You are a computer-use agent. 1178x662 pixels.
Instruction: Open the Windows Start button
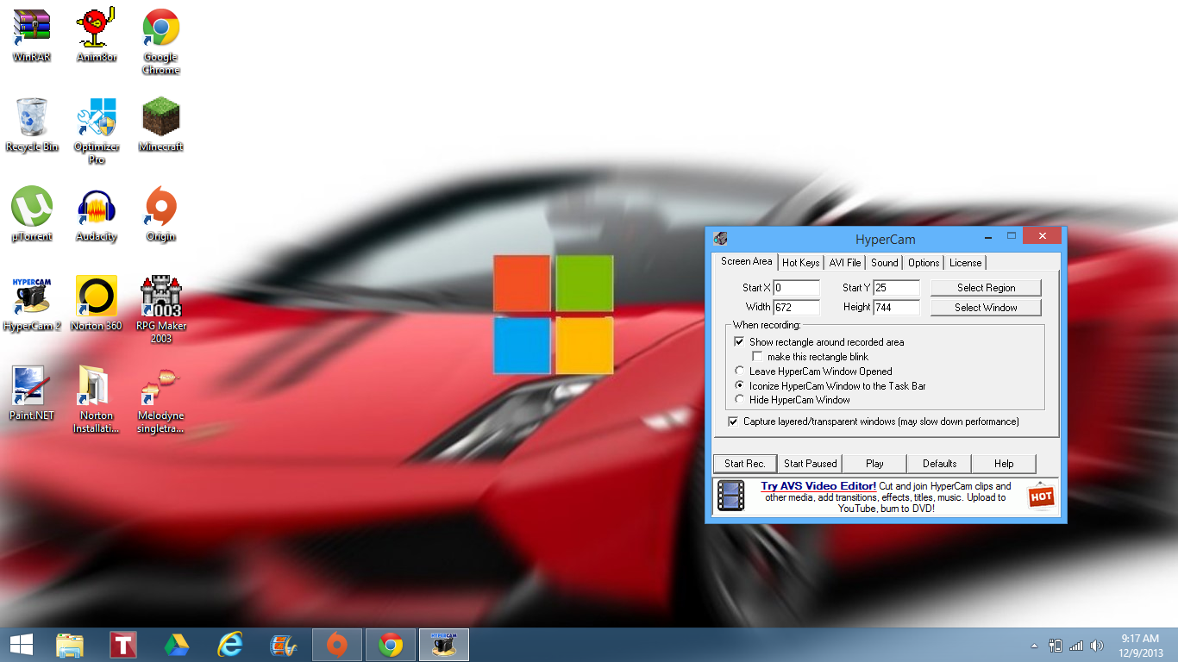22,645
